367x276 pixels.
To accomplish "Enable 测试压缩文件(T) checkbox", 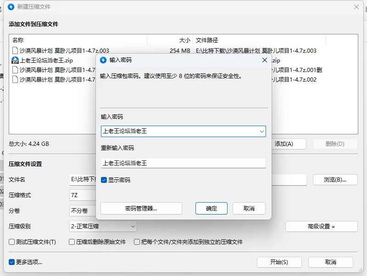I will click(x=12, y=242).
